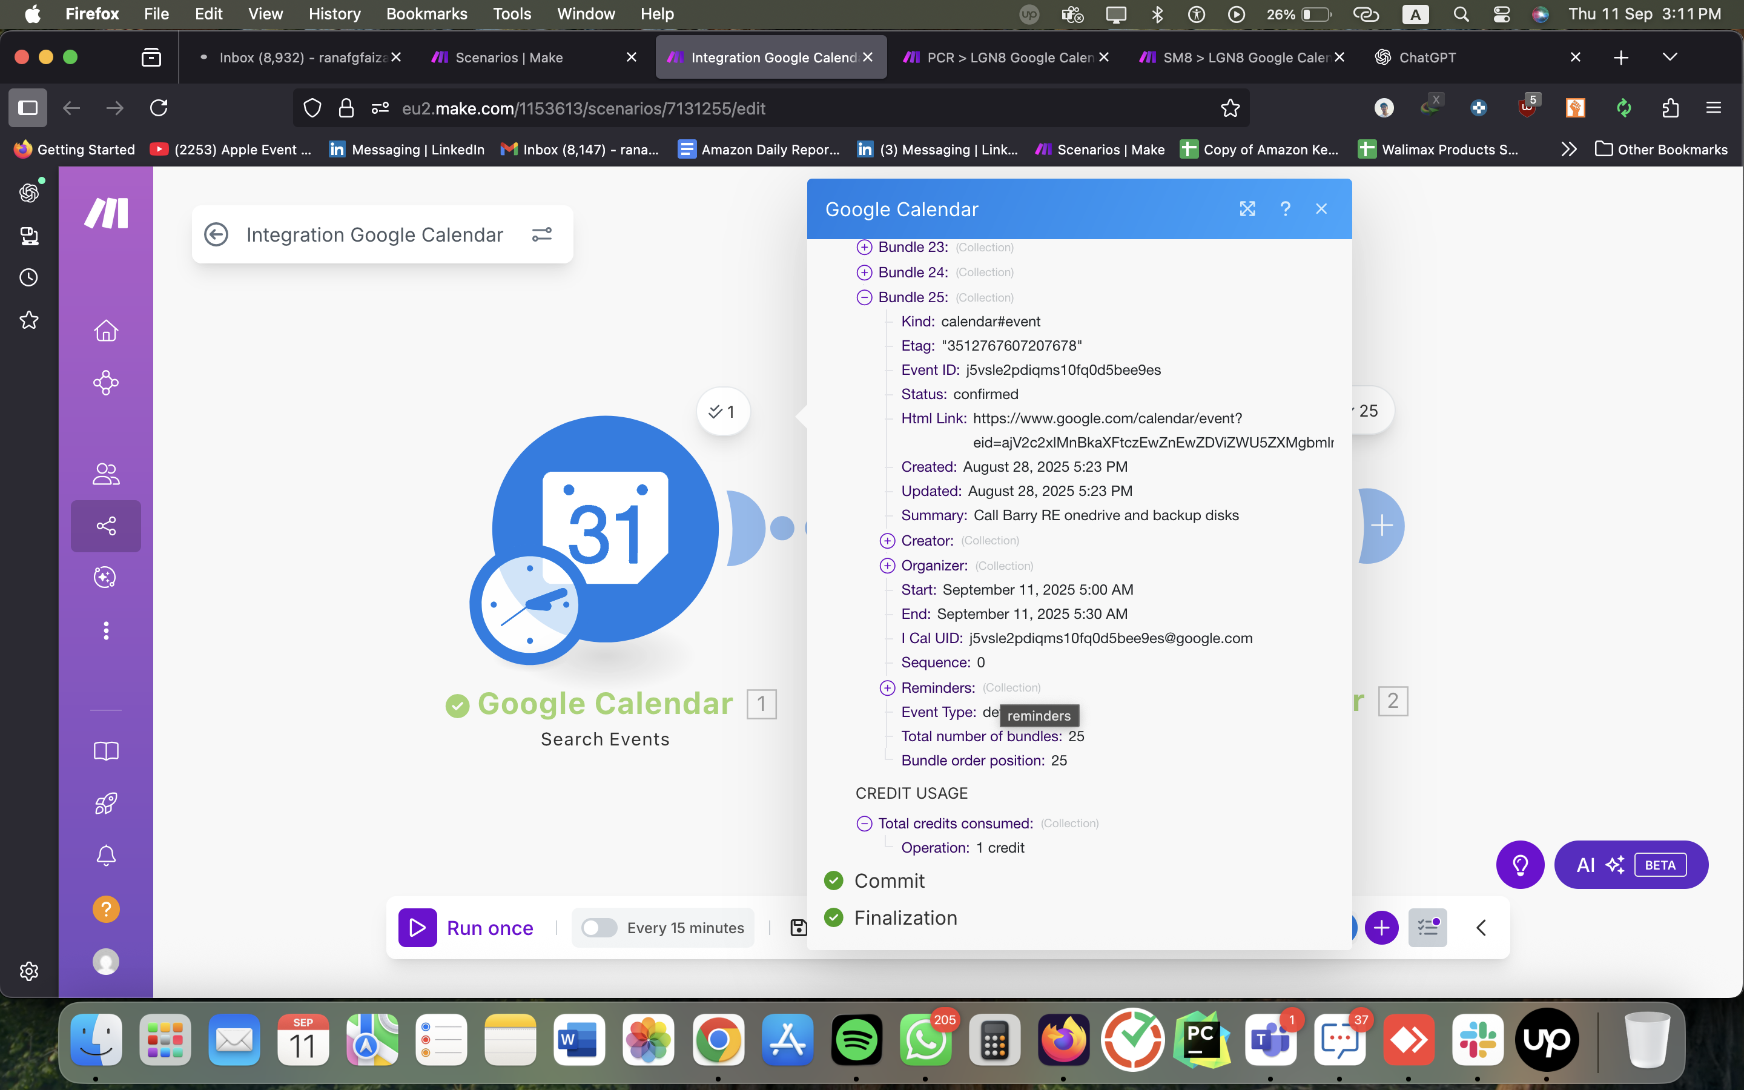Collapse Bundle 25 collection

(x=864, y=297)
